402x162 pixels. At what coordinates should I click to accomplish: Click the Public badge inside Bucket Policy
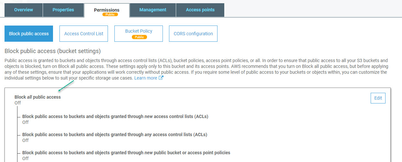(x=139, y=37)
